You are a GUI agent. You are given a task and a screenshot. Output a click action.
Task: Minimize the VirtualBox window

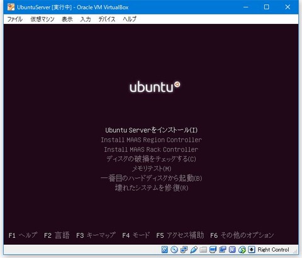[246, 7]
